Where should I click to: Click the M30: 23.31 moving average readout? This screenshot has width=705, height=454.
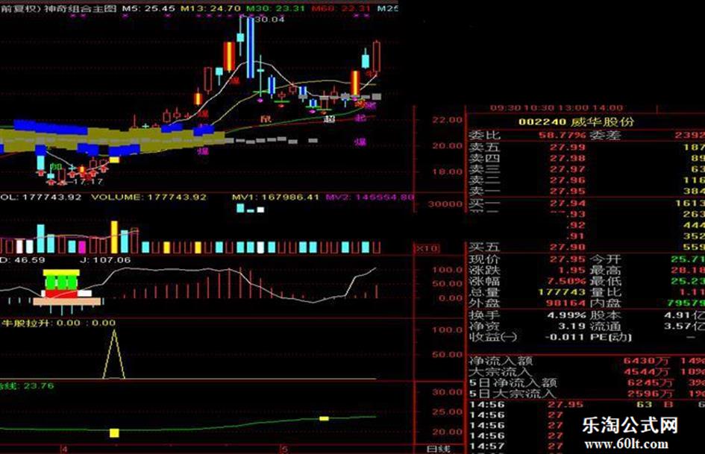[277, 8]
